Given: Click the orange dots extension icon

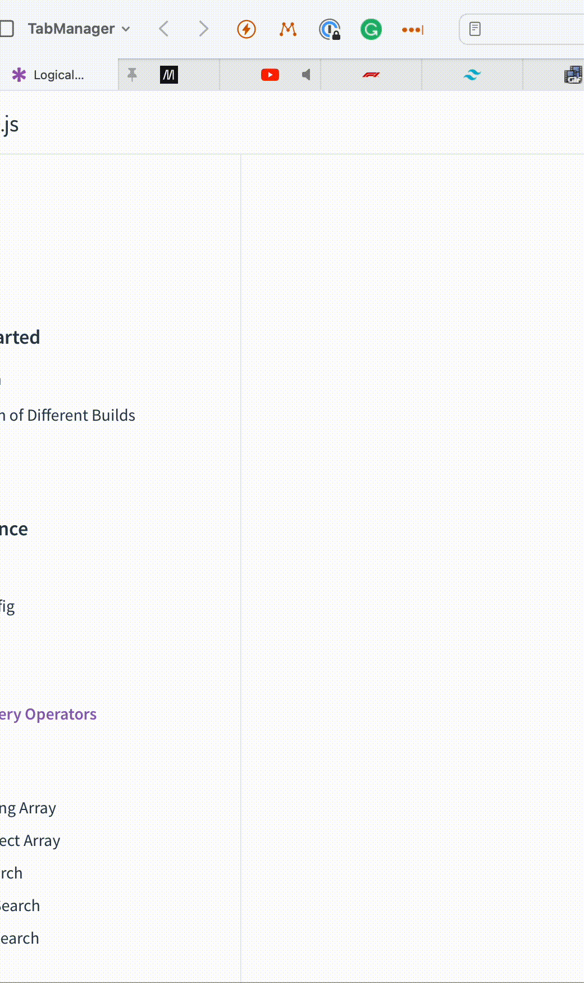Looking at the screenshot, I should click(413, 30).
